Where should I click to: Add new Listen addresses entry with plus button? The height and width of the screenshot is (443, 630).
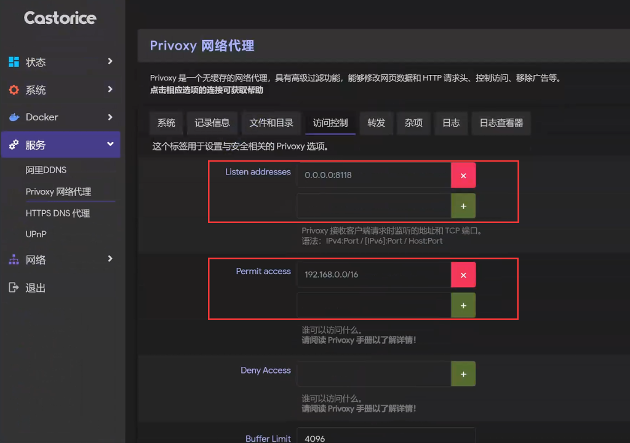(463, 206)
